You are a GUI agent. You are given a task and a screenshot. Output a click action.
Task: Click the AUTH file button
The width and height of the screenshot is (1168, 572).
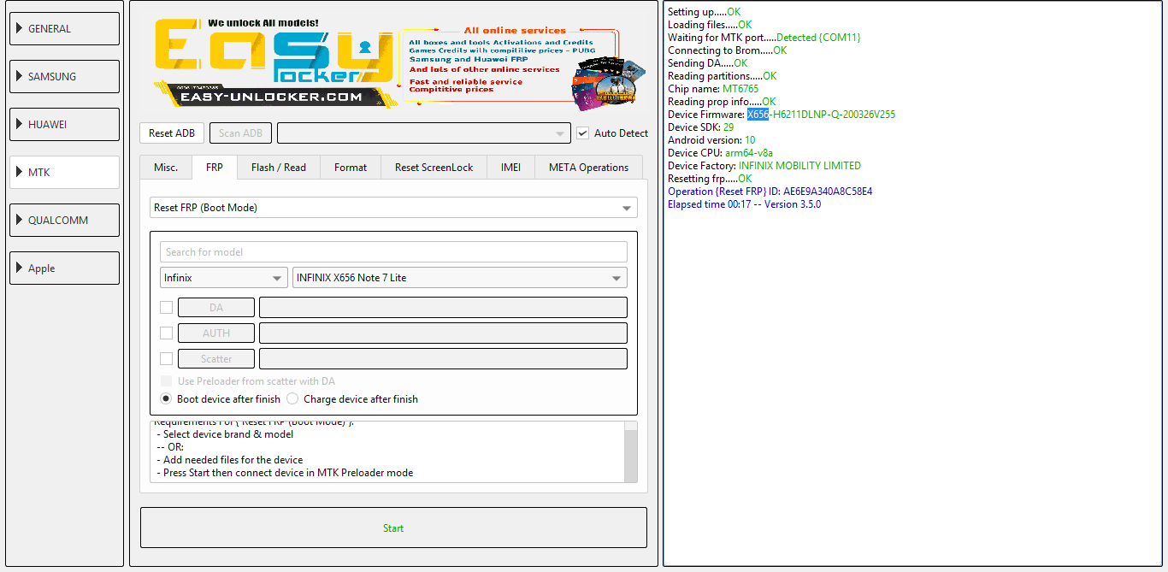pos(216,333)
